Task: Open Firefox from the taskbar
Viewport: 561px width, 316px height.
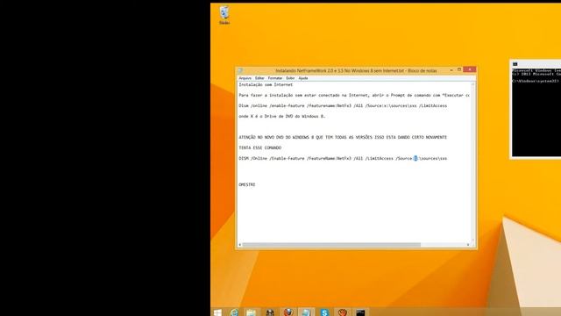Action: 288,312
